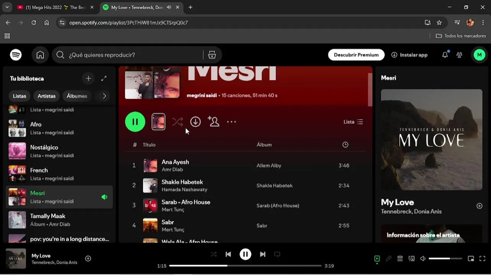Viewport: 491px width, 275px height.
Task: Click Instalar app
Action: pyautogui.click(x=409, y=55)
